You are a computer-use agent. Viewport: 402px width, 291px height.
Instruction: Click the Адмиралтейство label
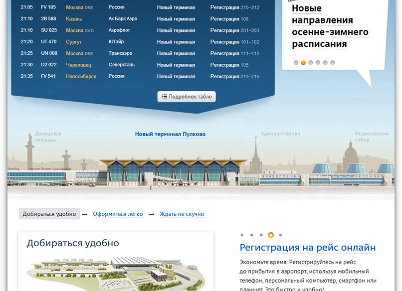(280, 134)
